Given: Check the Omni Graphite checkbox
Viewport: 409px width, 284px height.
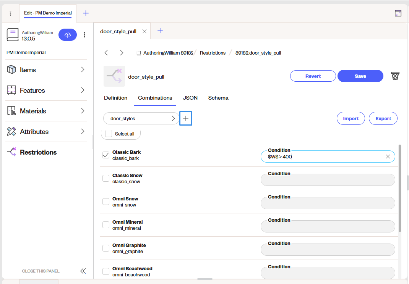Looking at the screenshot, I should coord(106,248).
